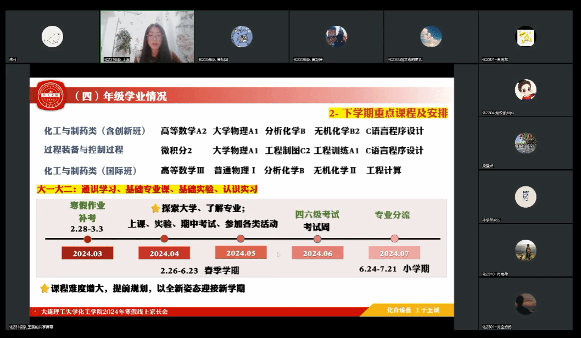Click the 2024.05 timeline date box
The image size is (581, 338).
(241, 253)
